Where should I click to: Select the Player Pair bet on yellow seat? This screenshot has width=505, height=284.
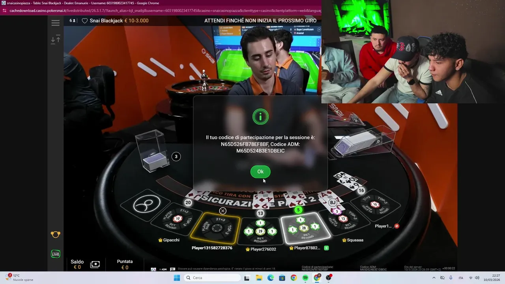pos(206,228)
